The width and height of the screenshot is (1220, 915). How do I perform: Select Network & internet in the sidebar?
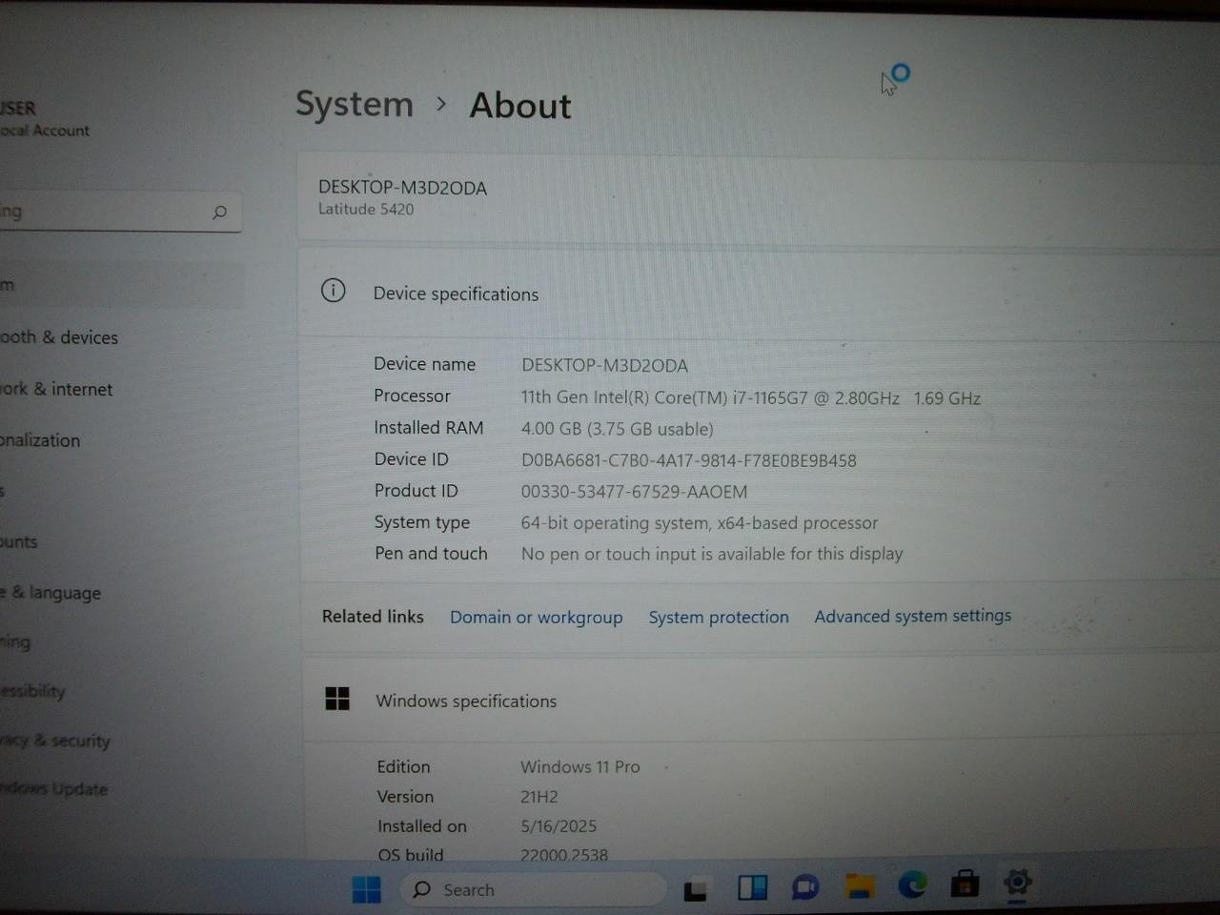[x=56, y=389]
